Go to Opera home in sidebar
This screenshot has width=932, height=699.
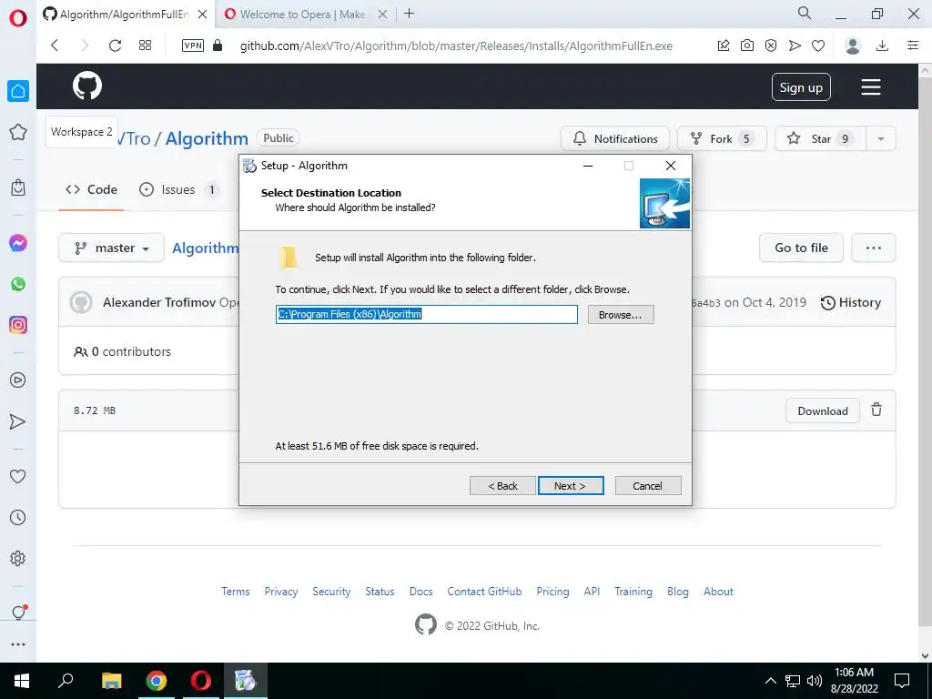tap(18, 91)
